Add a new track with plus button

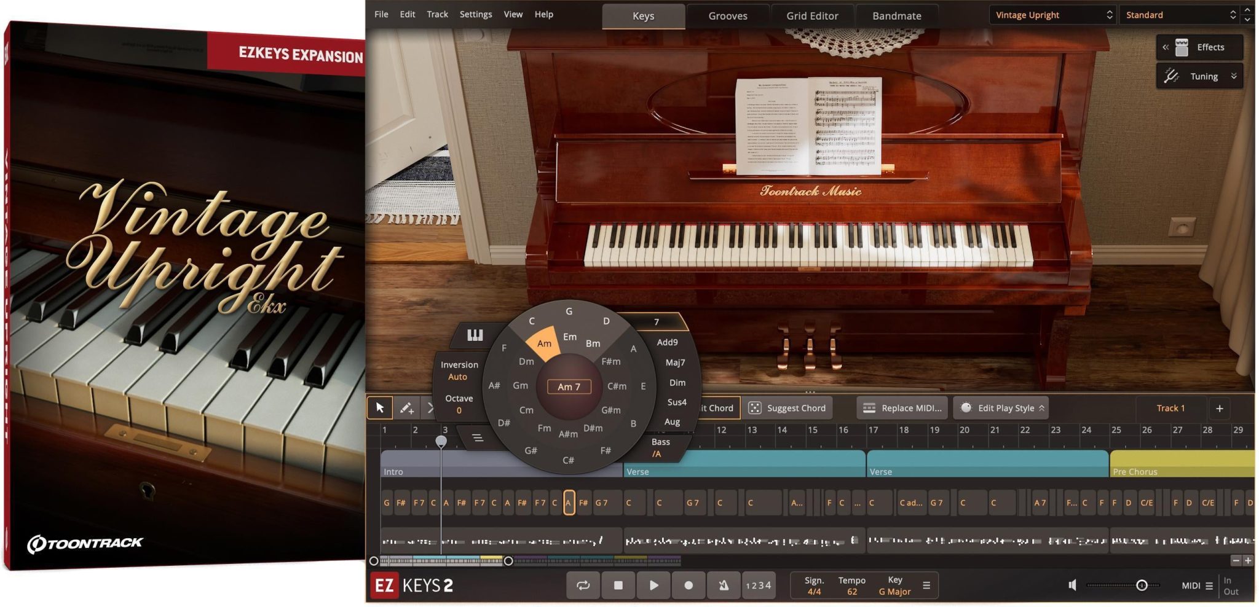pyautogui.click(x=1220, y=408)
